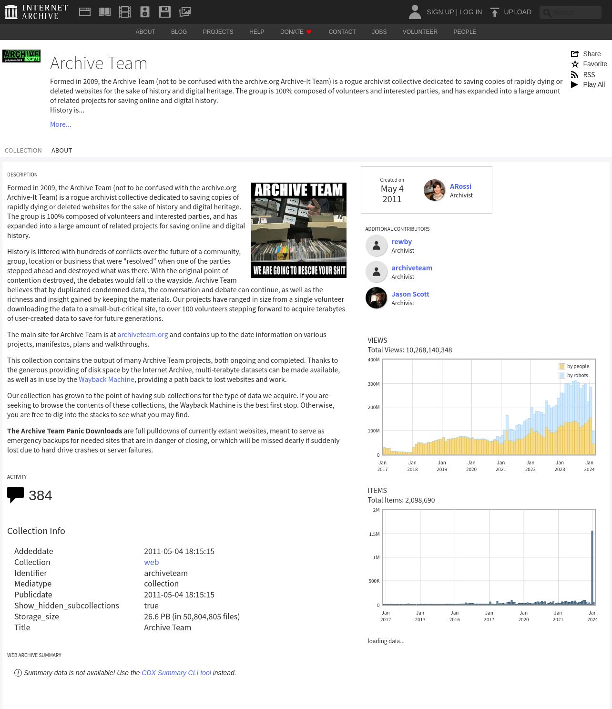Click the Upload arrow icon
This screenshot has width=612, height=709.
pyautogui.click(x=495, y=12)
